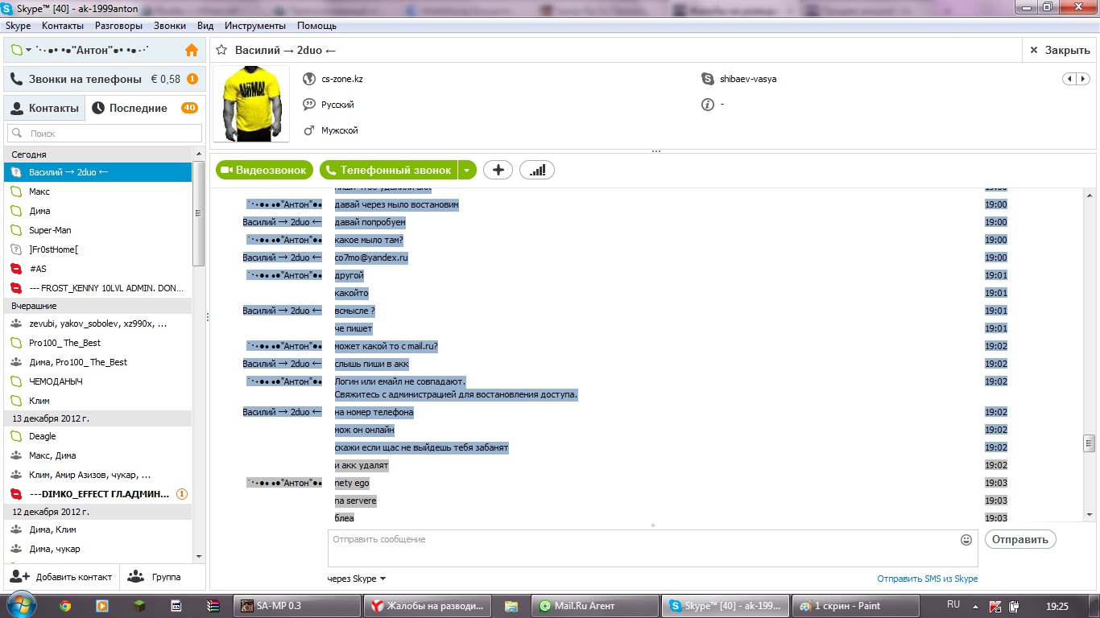This screenshot has height=618, width=1100.
Task: Select Клим under Вчерашние
Action: tap(98, 401)
